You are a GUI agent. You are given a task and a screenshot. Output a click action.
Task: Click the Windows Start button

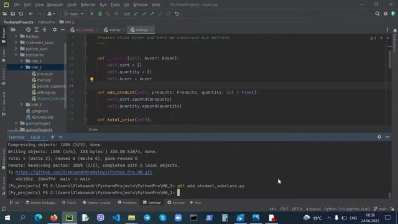coord(7,218)
